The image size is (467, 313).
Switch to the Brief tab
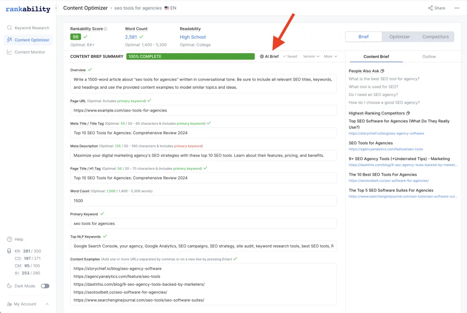[363, 36]
